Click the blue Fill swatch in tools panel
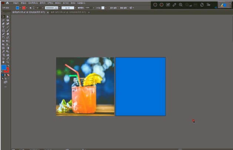 pyautogui.click(x=4, y=67)
